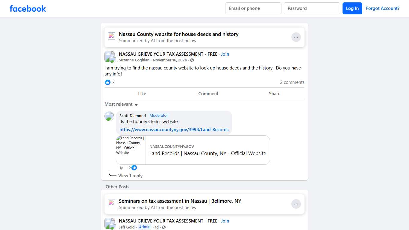Click the AI summary document icon

coord(111,35)
